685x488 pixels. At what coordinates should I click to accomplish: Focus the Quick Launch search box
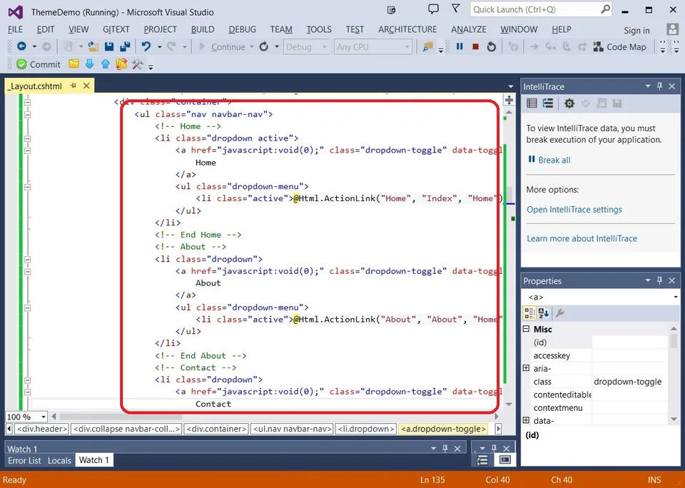[x=541, y=9]
